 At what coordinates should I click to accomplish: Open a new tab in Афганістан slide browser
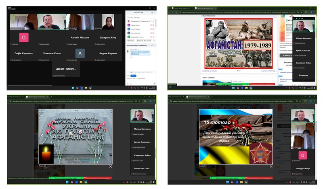(x=219, y=8)
